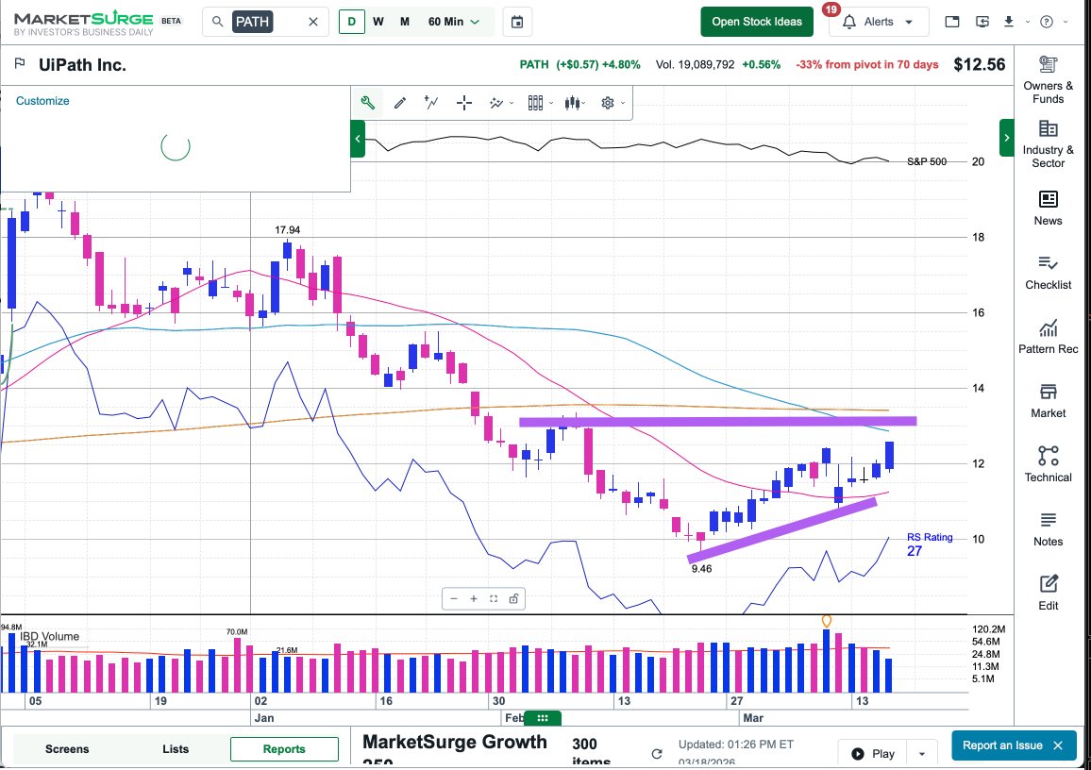Click the screen share back icon
The image size is (1091, 770).
click(x=982, y=22)
